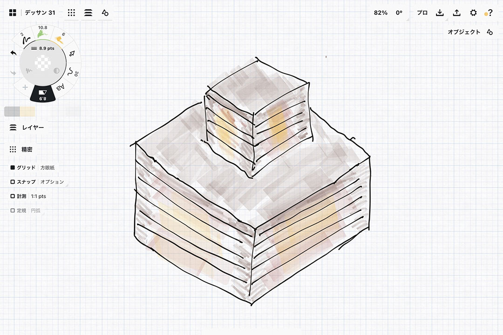This screenshot has width=503, height=335.
Task: Click the import download icon
Action: tap(440, 13)
